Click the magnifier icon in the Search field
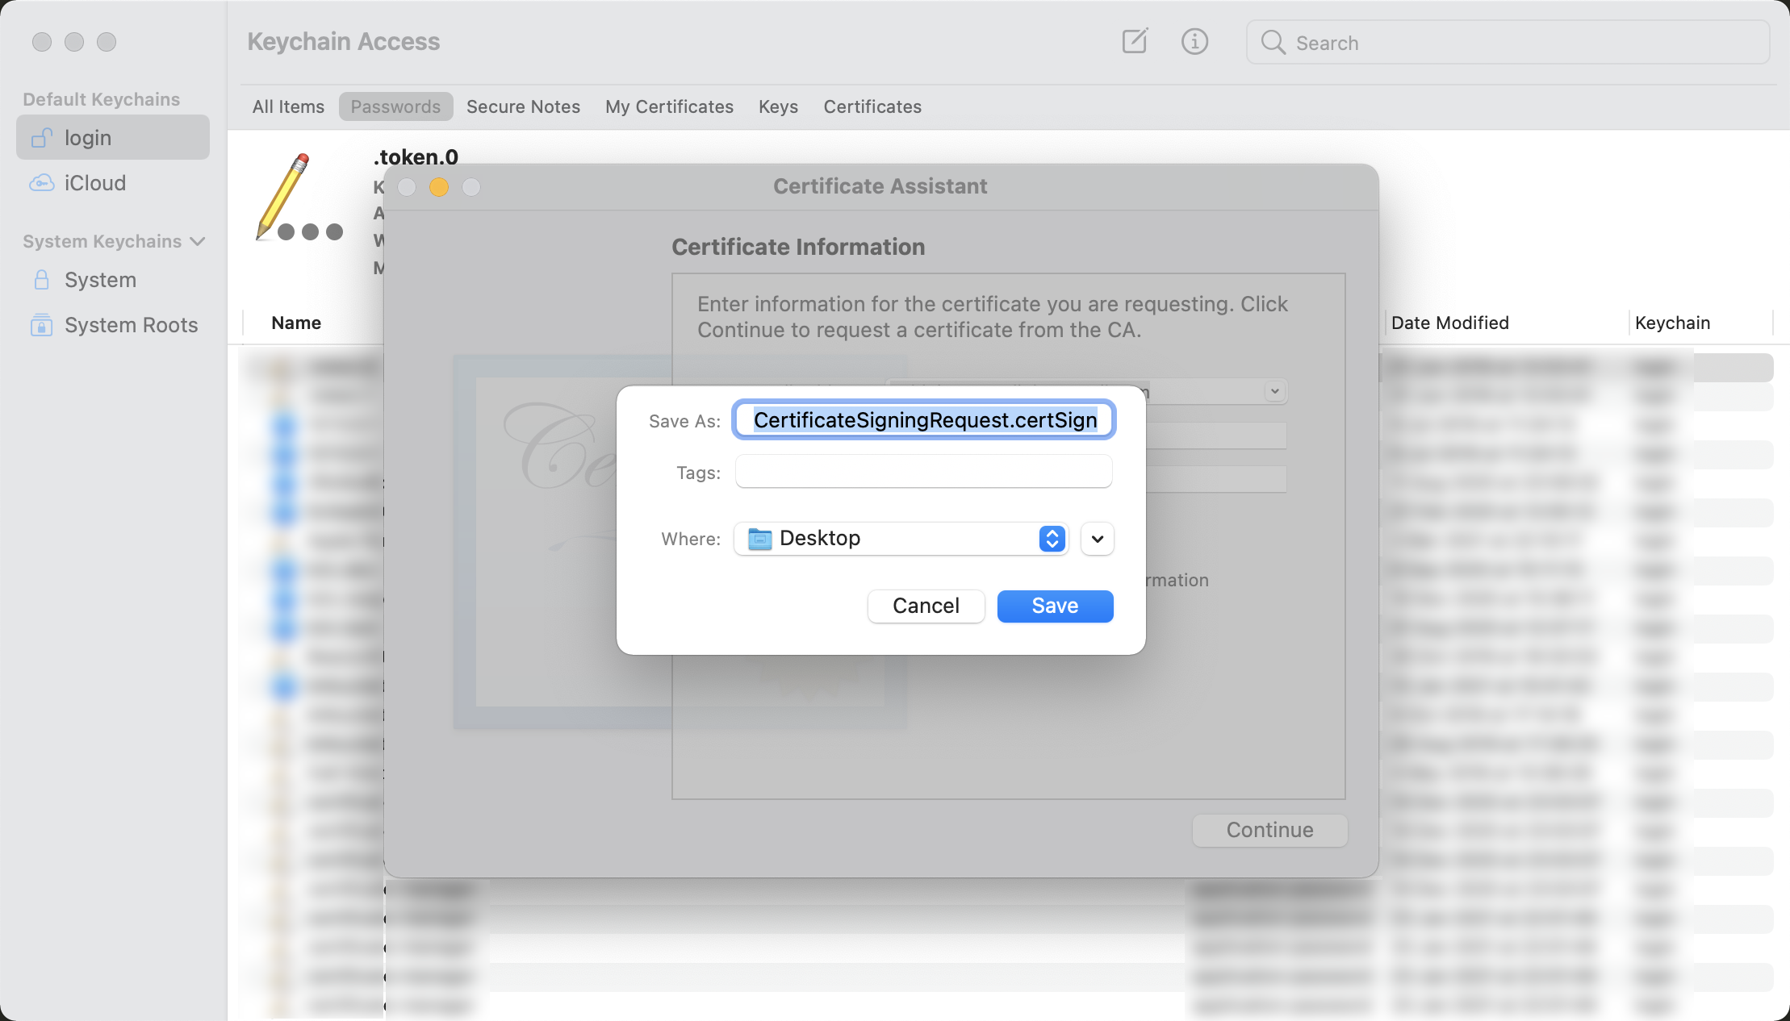Screen dimensions: 1790x1021 pos(1273,42)
